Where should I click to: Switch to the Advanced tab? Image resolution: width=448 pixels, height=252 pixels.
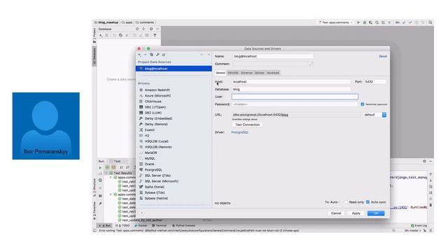click(273, 73)
